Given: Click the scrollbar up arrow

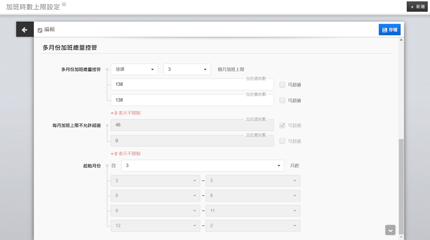Looking at the screenshot, I should 401,40.
